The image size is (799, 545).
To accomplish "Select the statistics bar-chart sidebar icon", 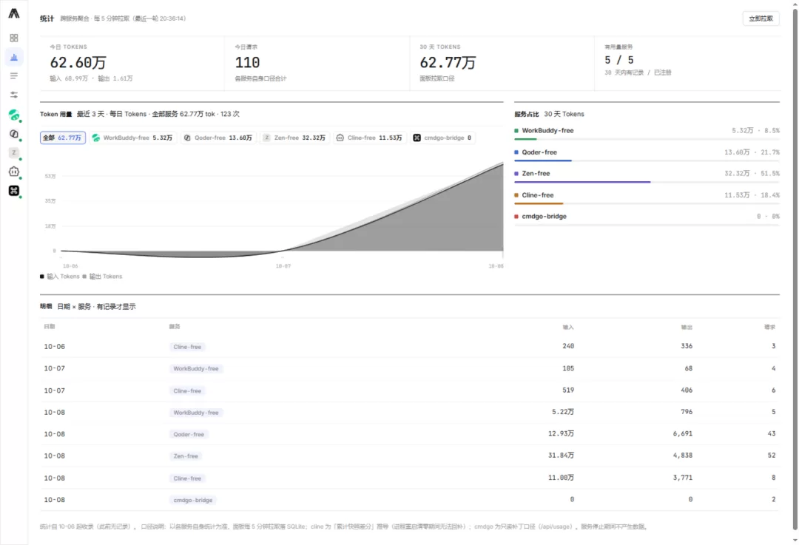I will coord(14,57).
